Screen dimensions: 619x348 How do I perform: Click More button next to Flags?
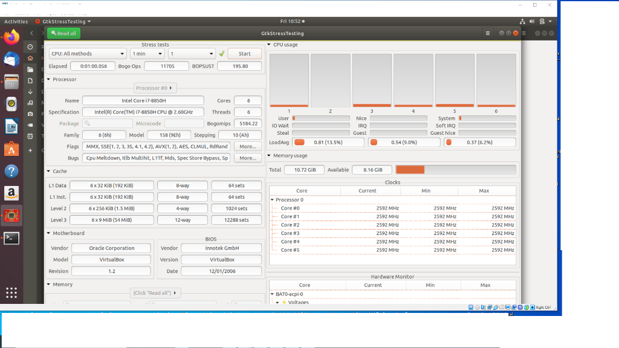click(x=247, y=146)
